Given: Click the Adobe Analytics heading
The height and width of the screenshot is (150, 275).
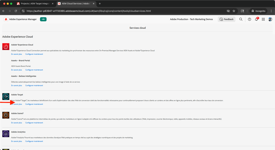Looking at the screenshot, I should click(x=18, y=132).
